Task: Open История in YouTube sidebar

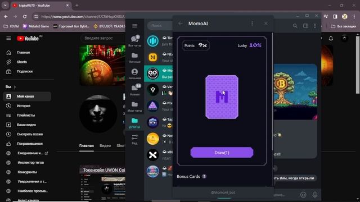Action: [27, 106]
